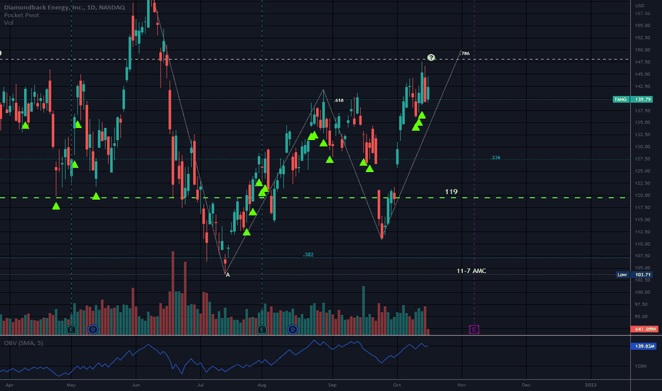Viewport: 662px width, 391px height.
Task: Click the .618 Fibonacci label
Action: pos(339,101)
